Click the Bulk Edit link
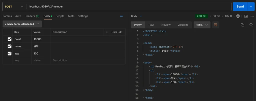This screenshot has height=101, width=256. click(117, 32)
